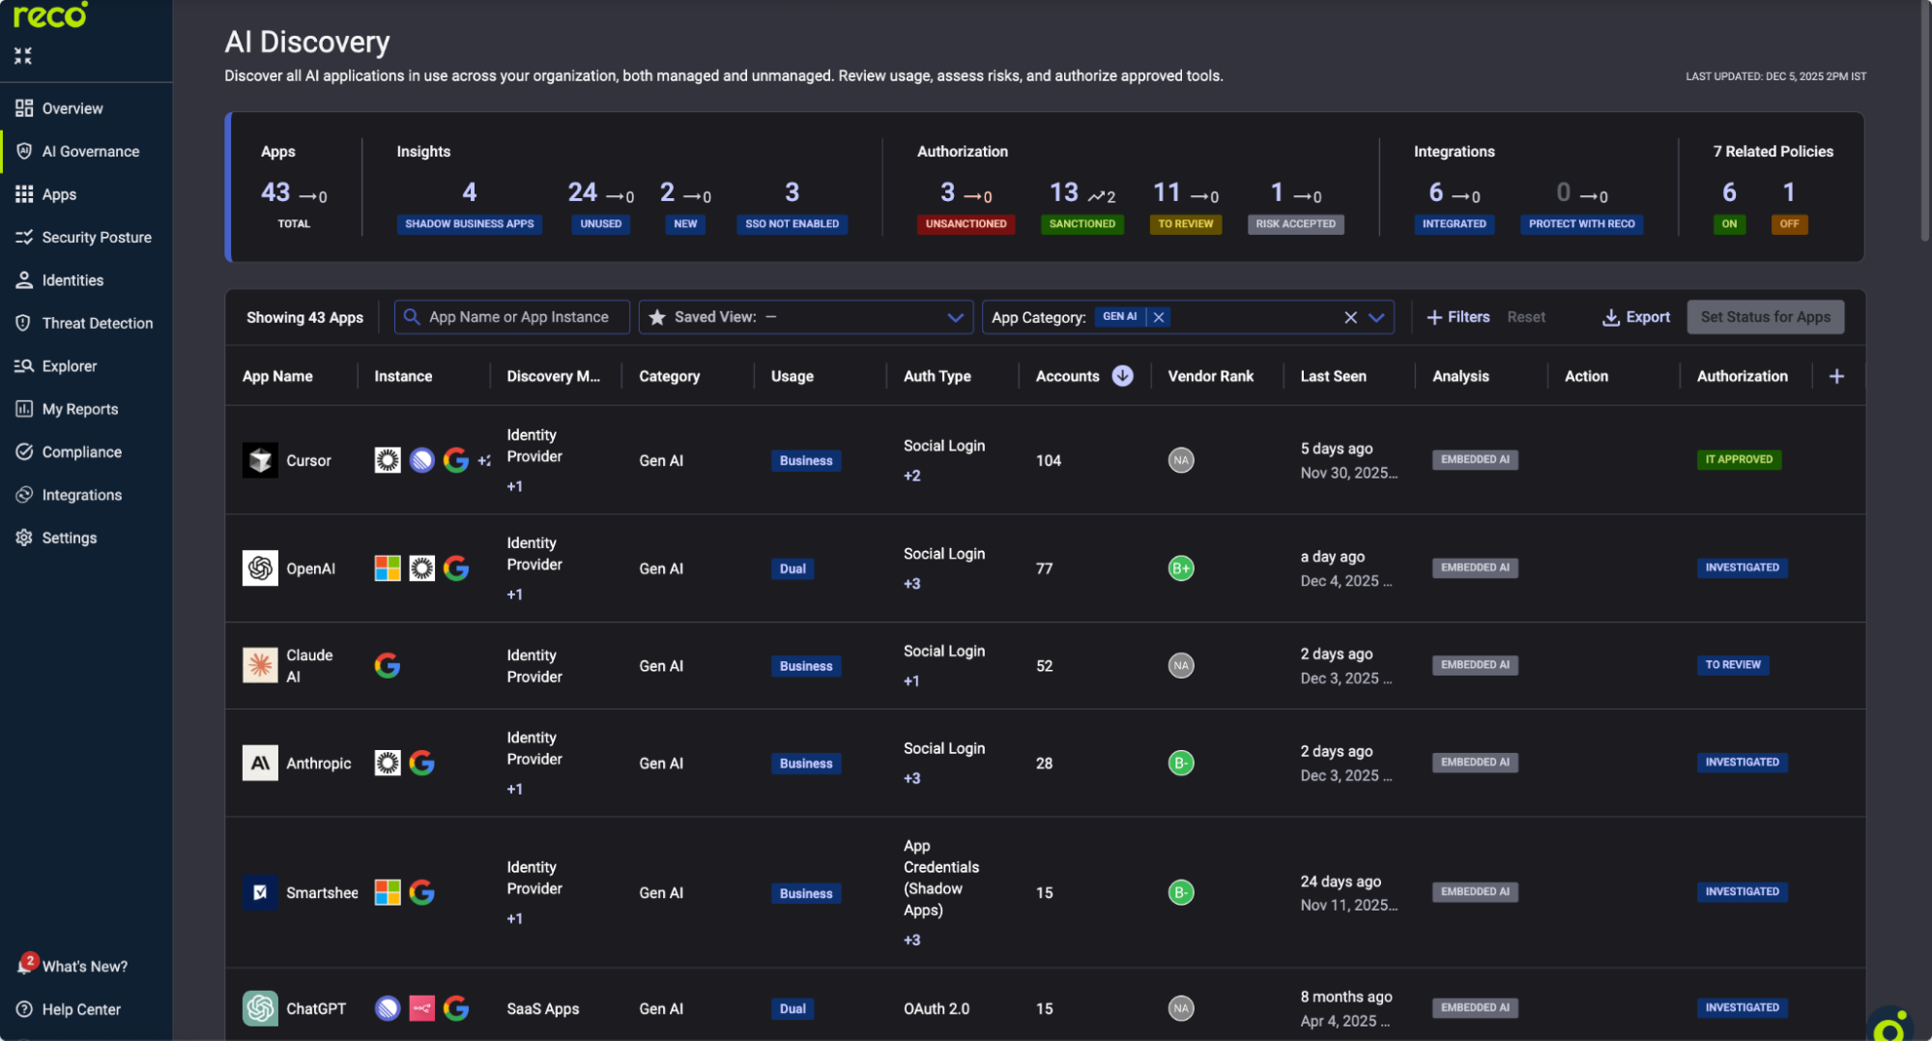Toggle the OFF policy badge
Image resolution: width=1932 pixels, height=1041 pixels.
tap(1790, 223)
